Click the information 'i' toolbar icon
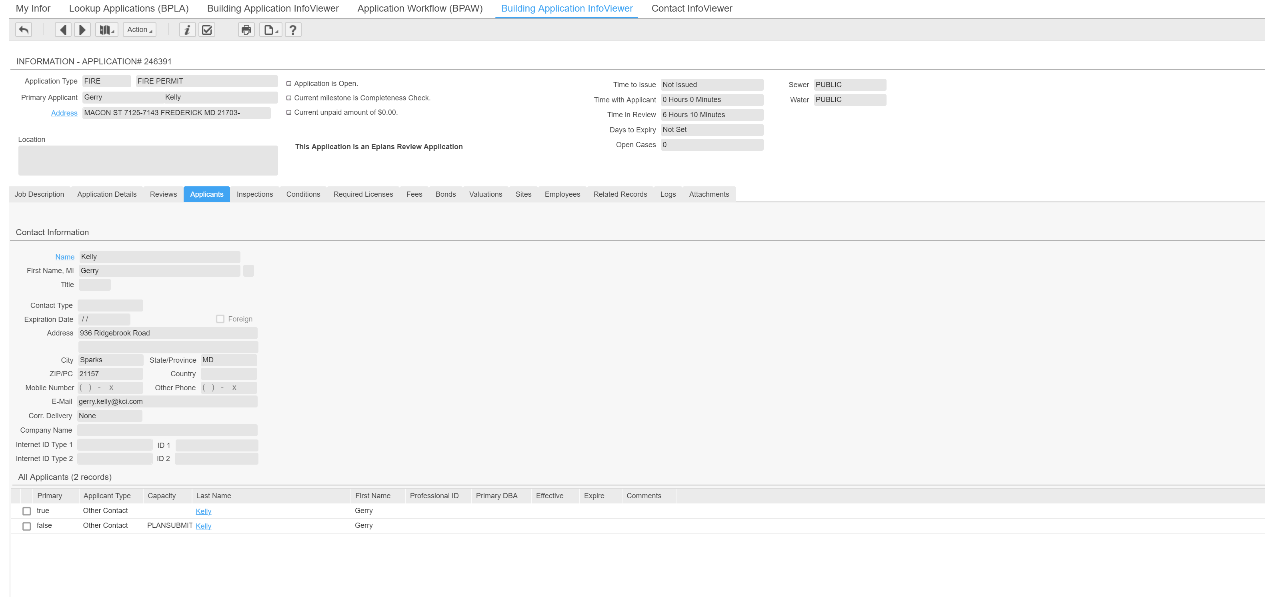 (x=187, y=30)
